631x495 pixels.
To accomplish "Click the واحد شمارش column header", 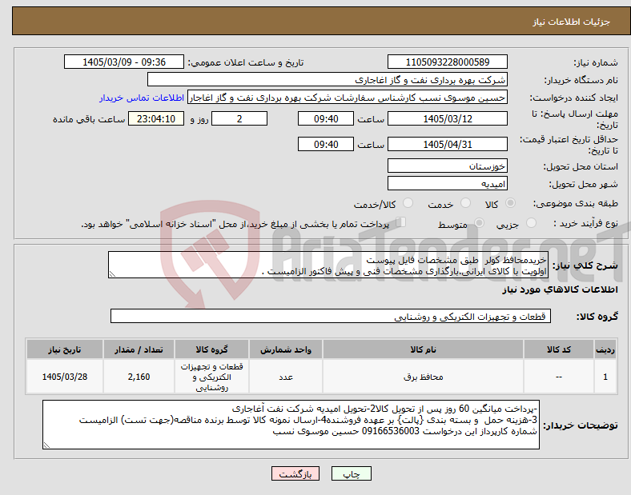I will (286, 349).
